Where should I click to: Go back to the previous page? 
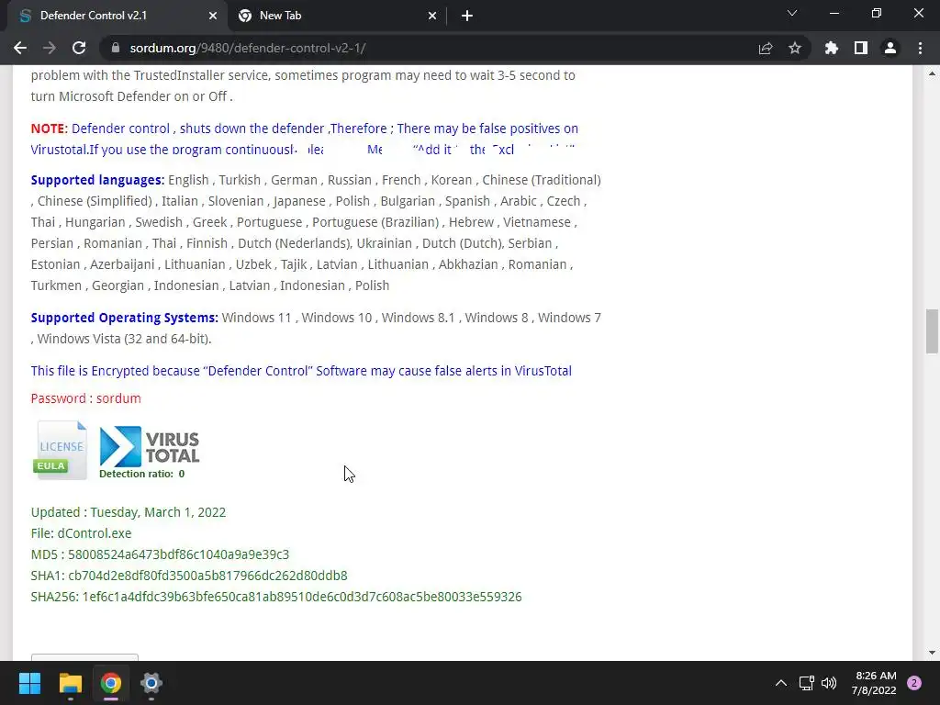click(x=20, y=48)
